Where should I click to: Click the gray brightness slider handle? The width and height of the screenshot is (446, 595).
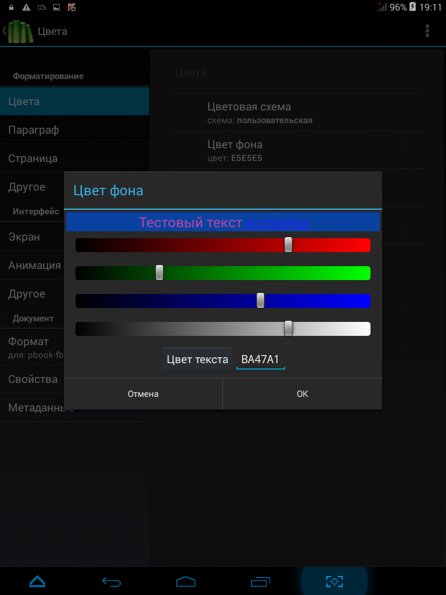[288, 328]
